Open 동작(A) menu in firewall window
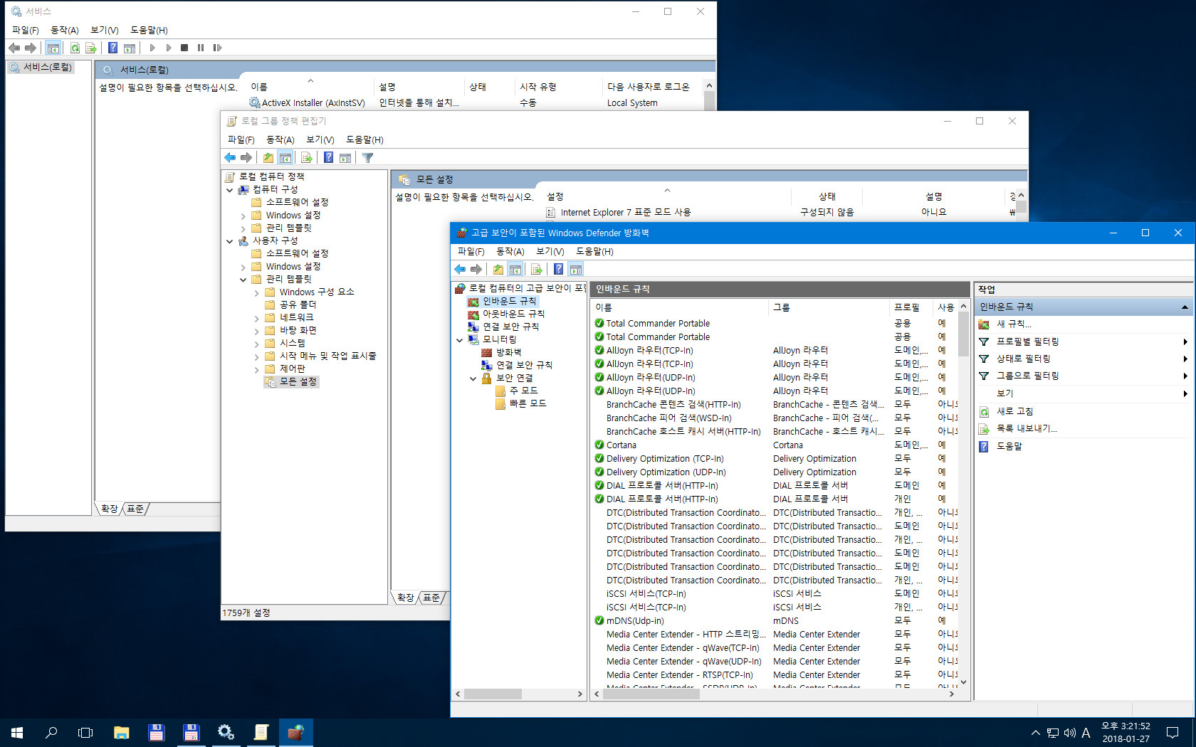The width and height of the screenshot is (1196, 747). [510, 251]
